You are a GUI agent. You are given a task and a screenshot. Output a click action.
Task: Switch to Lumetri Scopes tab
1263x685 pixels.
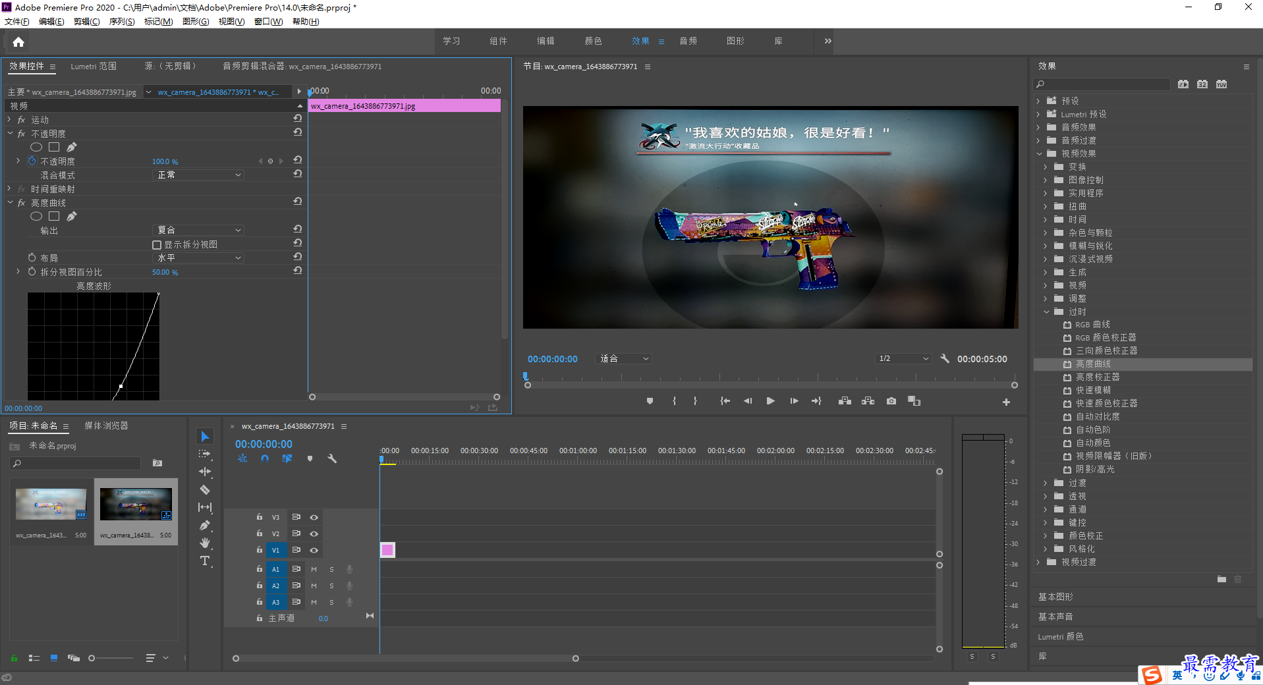pyautogui.click(x=94, y=67)
